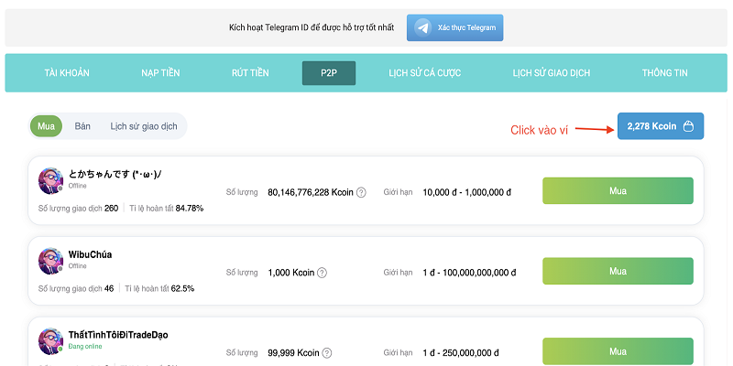733x366 pixels.
Task: Click the wallet bag icon beside 2,278 Kcoin
Action: tap(688, 126)
